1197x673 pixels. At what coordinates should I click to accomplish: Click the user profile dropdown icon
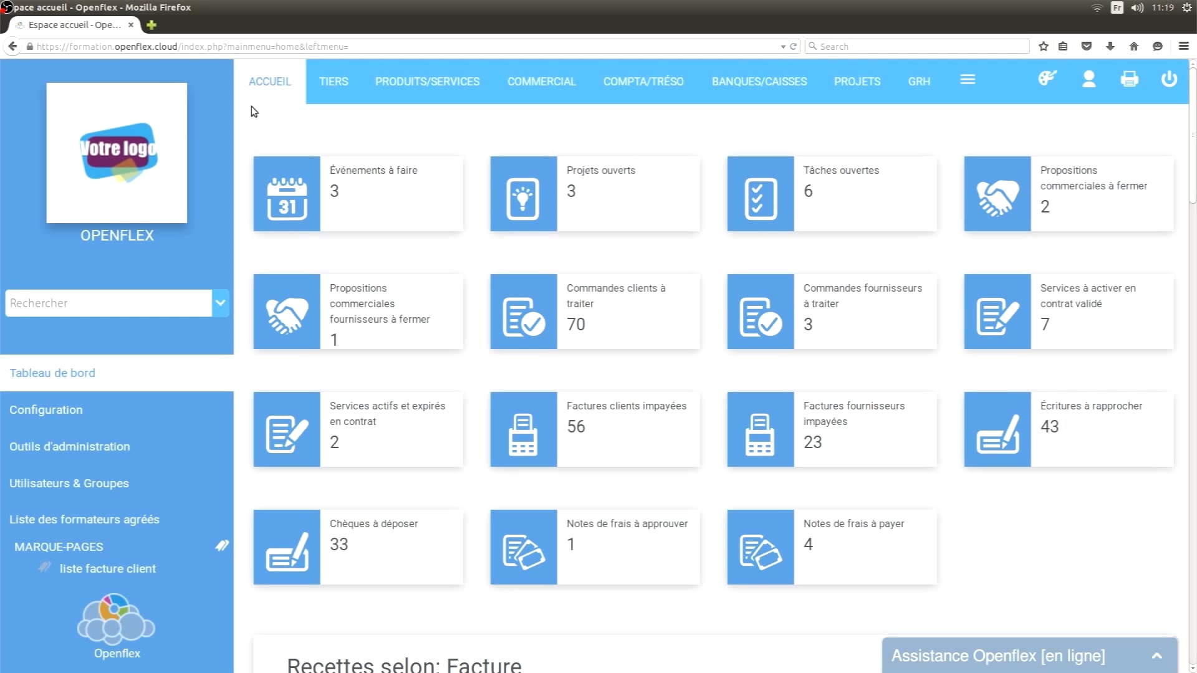click(1089, 80)
